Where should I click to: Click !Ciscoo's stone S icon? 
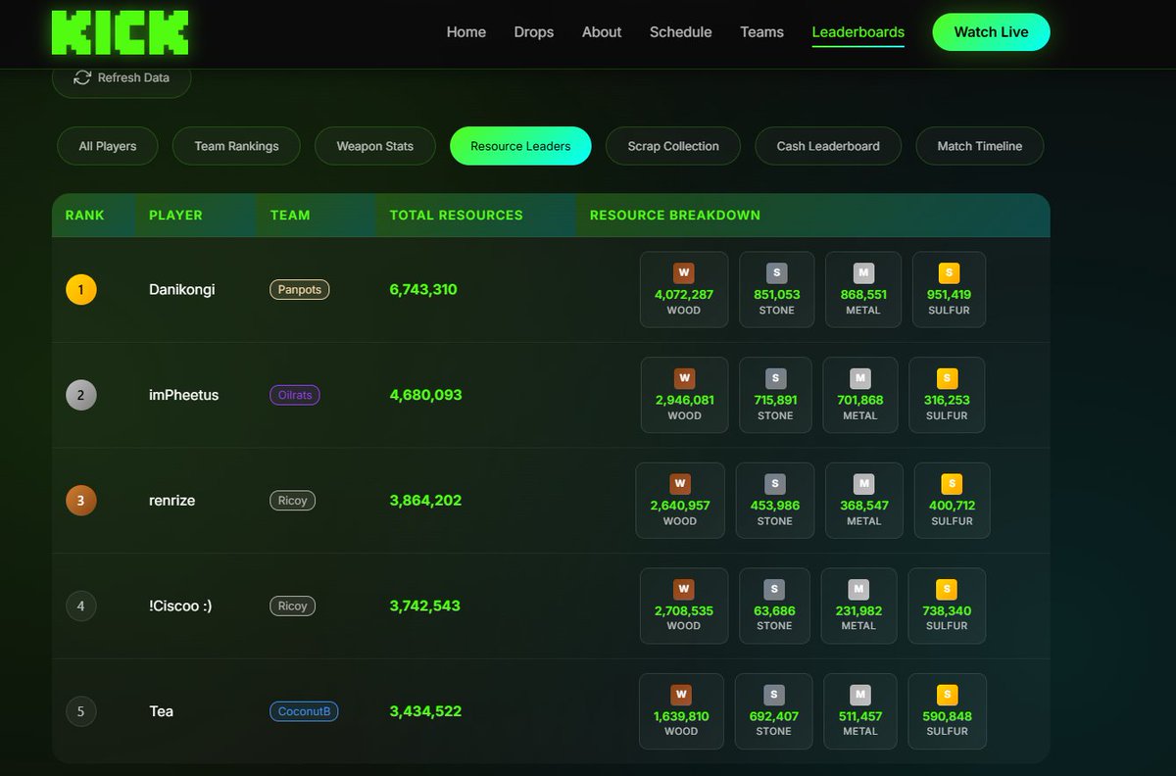(774, 590)
